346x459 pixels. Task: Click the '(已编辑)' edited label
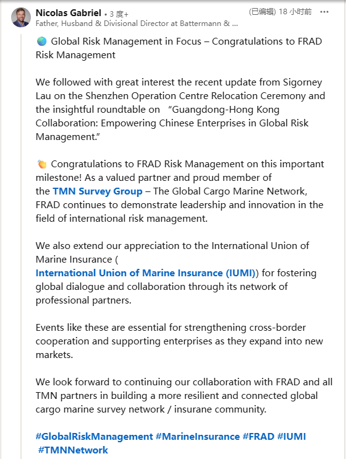coord(262,12)
